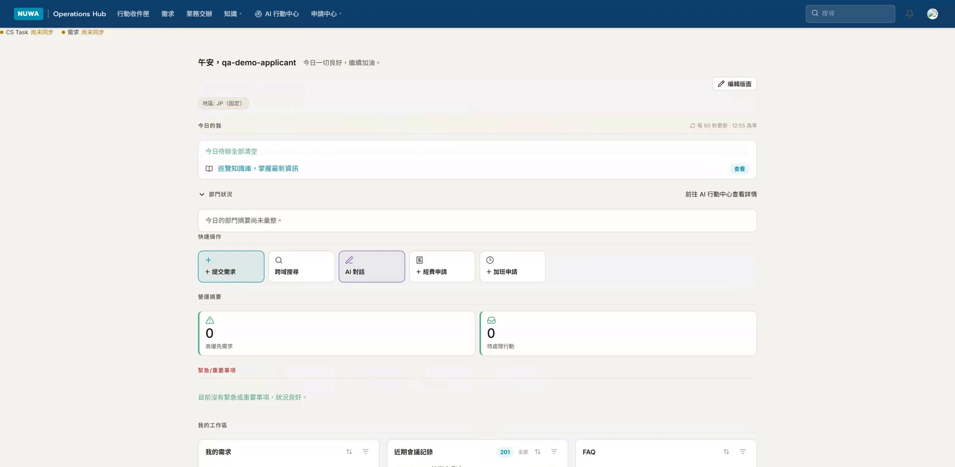Focus the 搜尋 search field
The width and height of the screenshot is (955, 467).
pyautogui.click(x=851, y=14)
